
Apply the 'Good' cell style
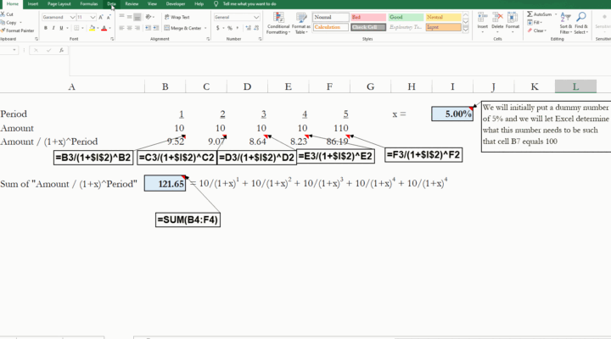point(404,17)
